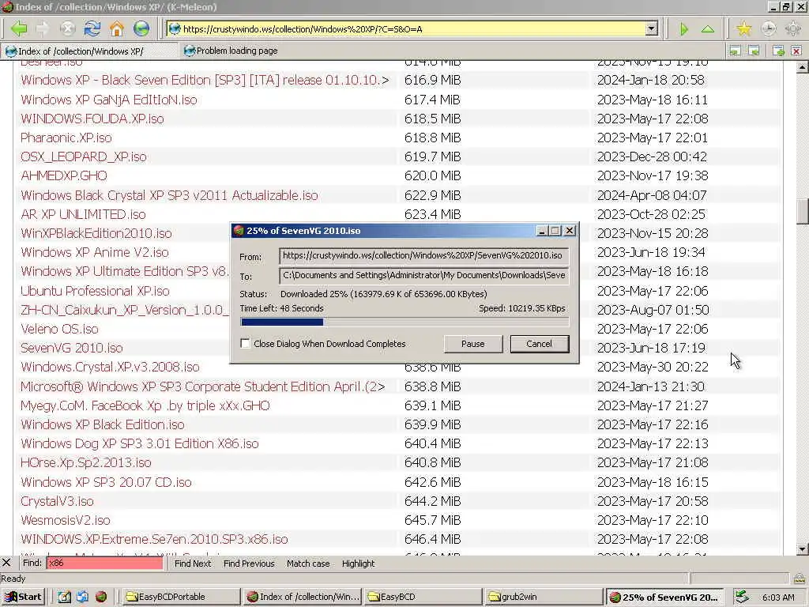Close current tab with the red X icon
Screen dimensions: 809x607
pyautogui.click(x=796, y=51)
